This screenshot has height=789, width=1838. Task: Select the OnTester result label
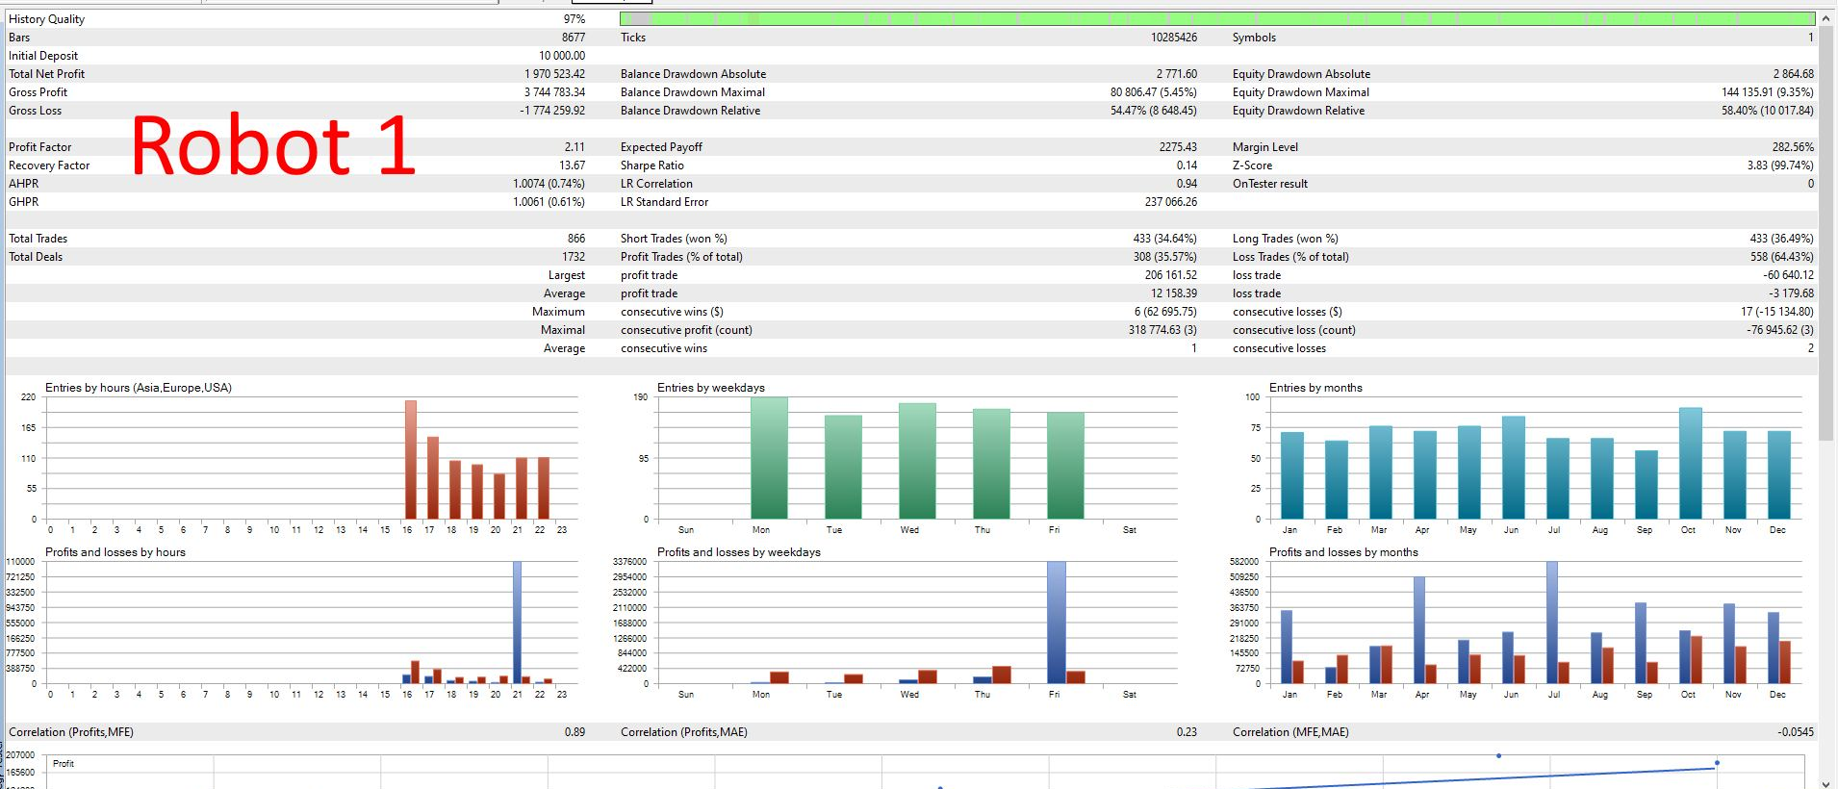1270,184
